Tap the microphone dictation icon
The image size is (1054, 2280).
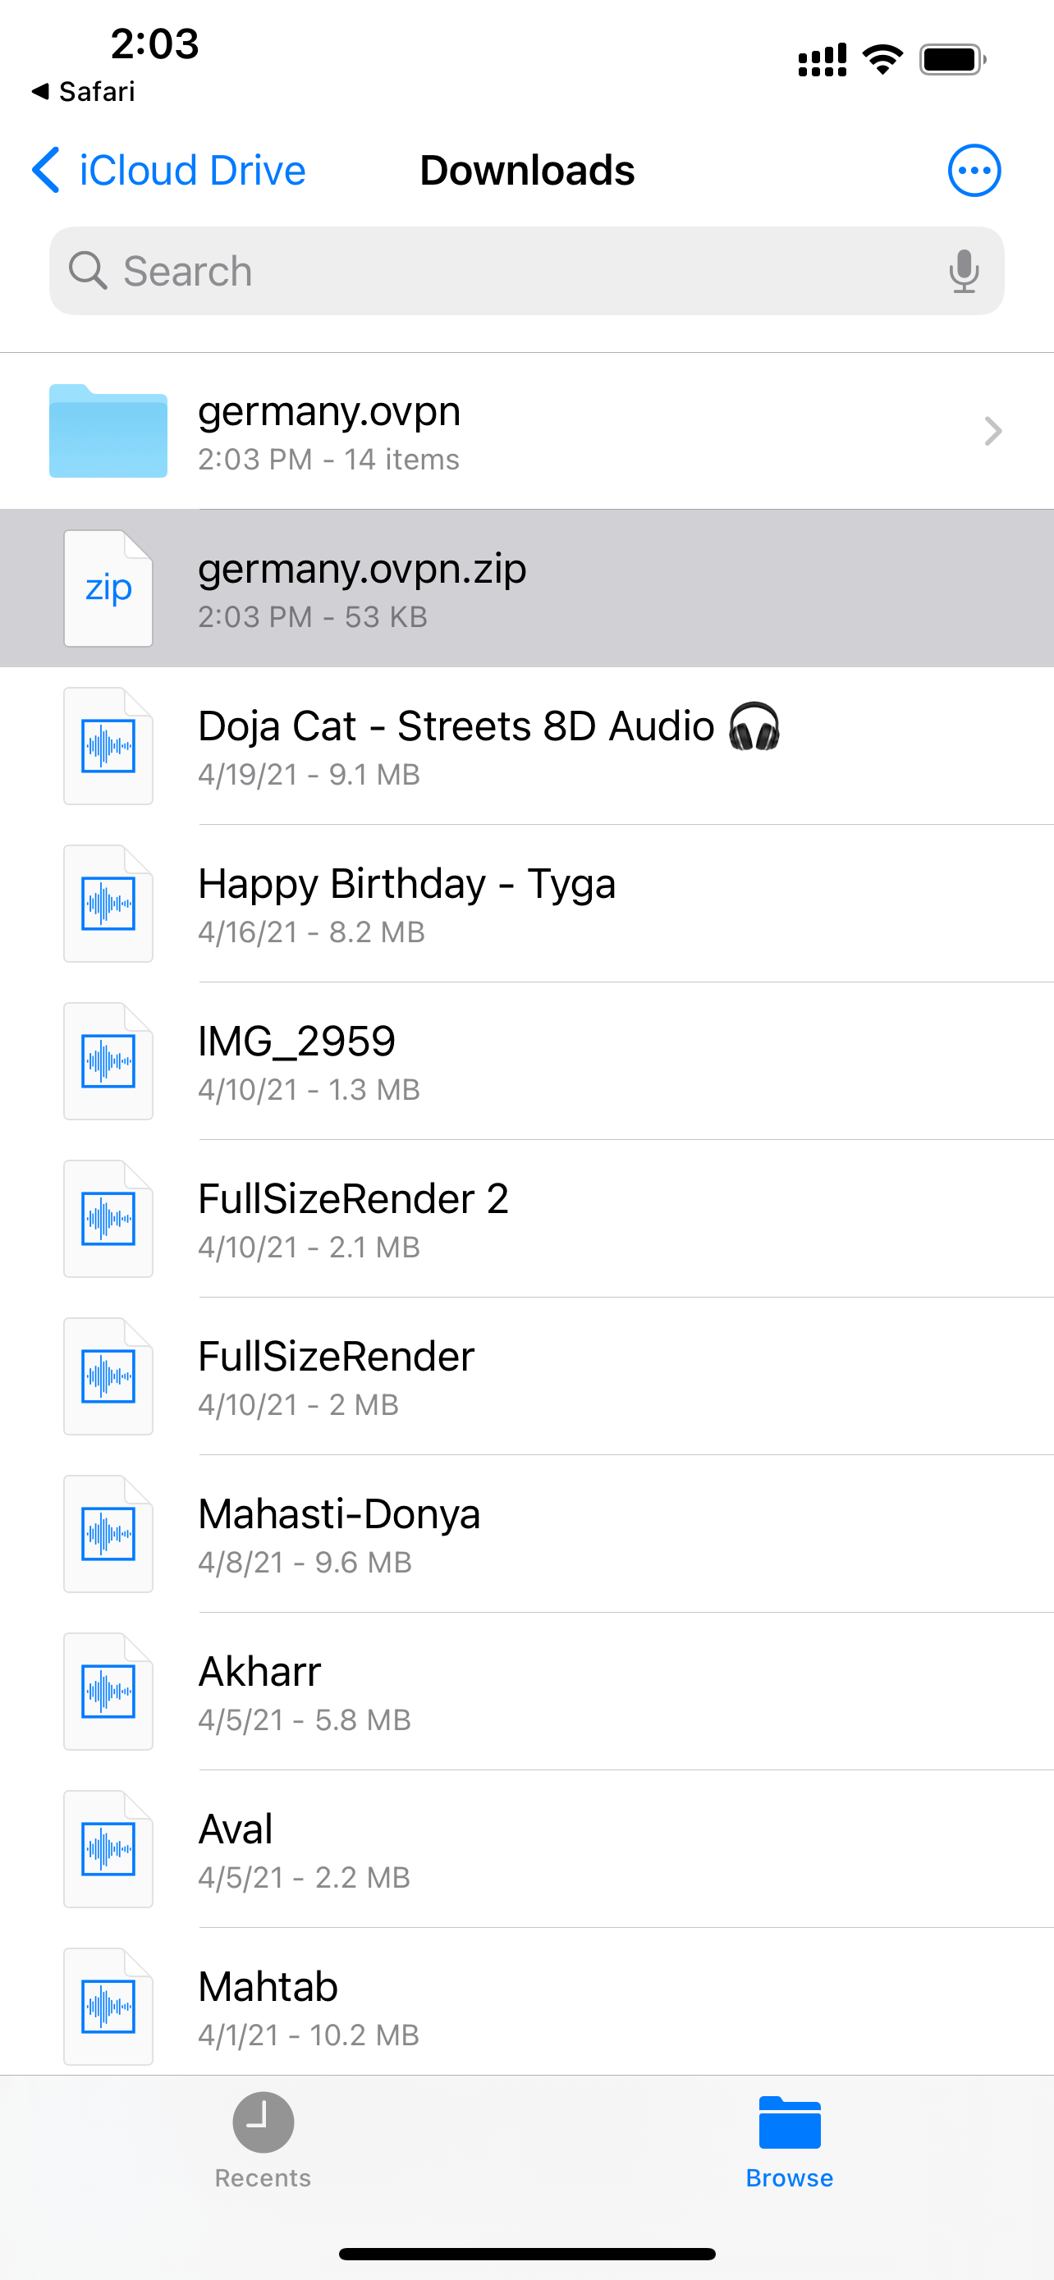click(963, 271)
